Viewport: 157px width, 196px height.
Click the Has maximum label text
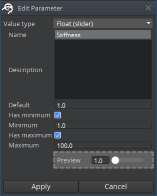30,135
